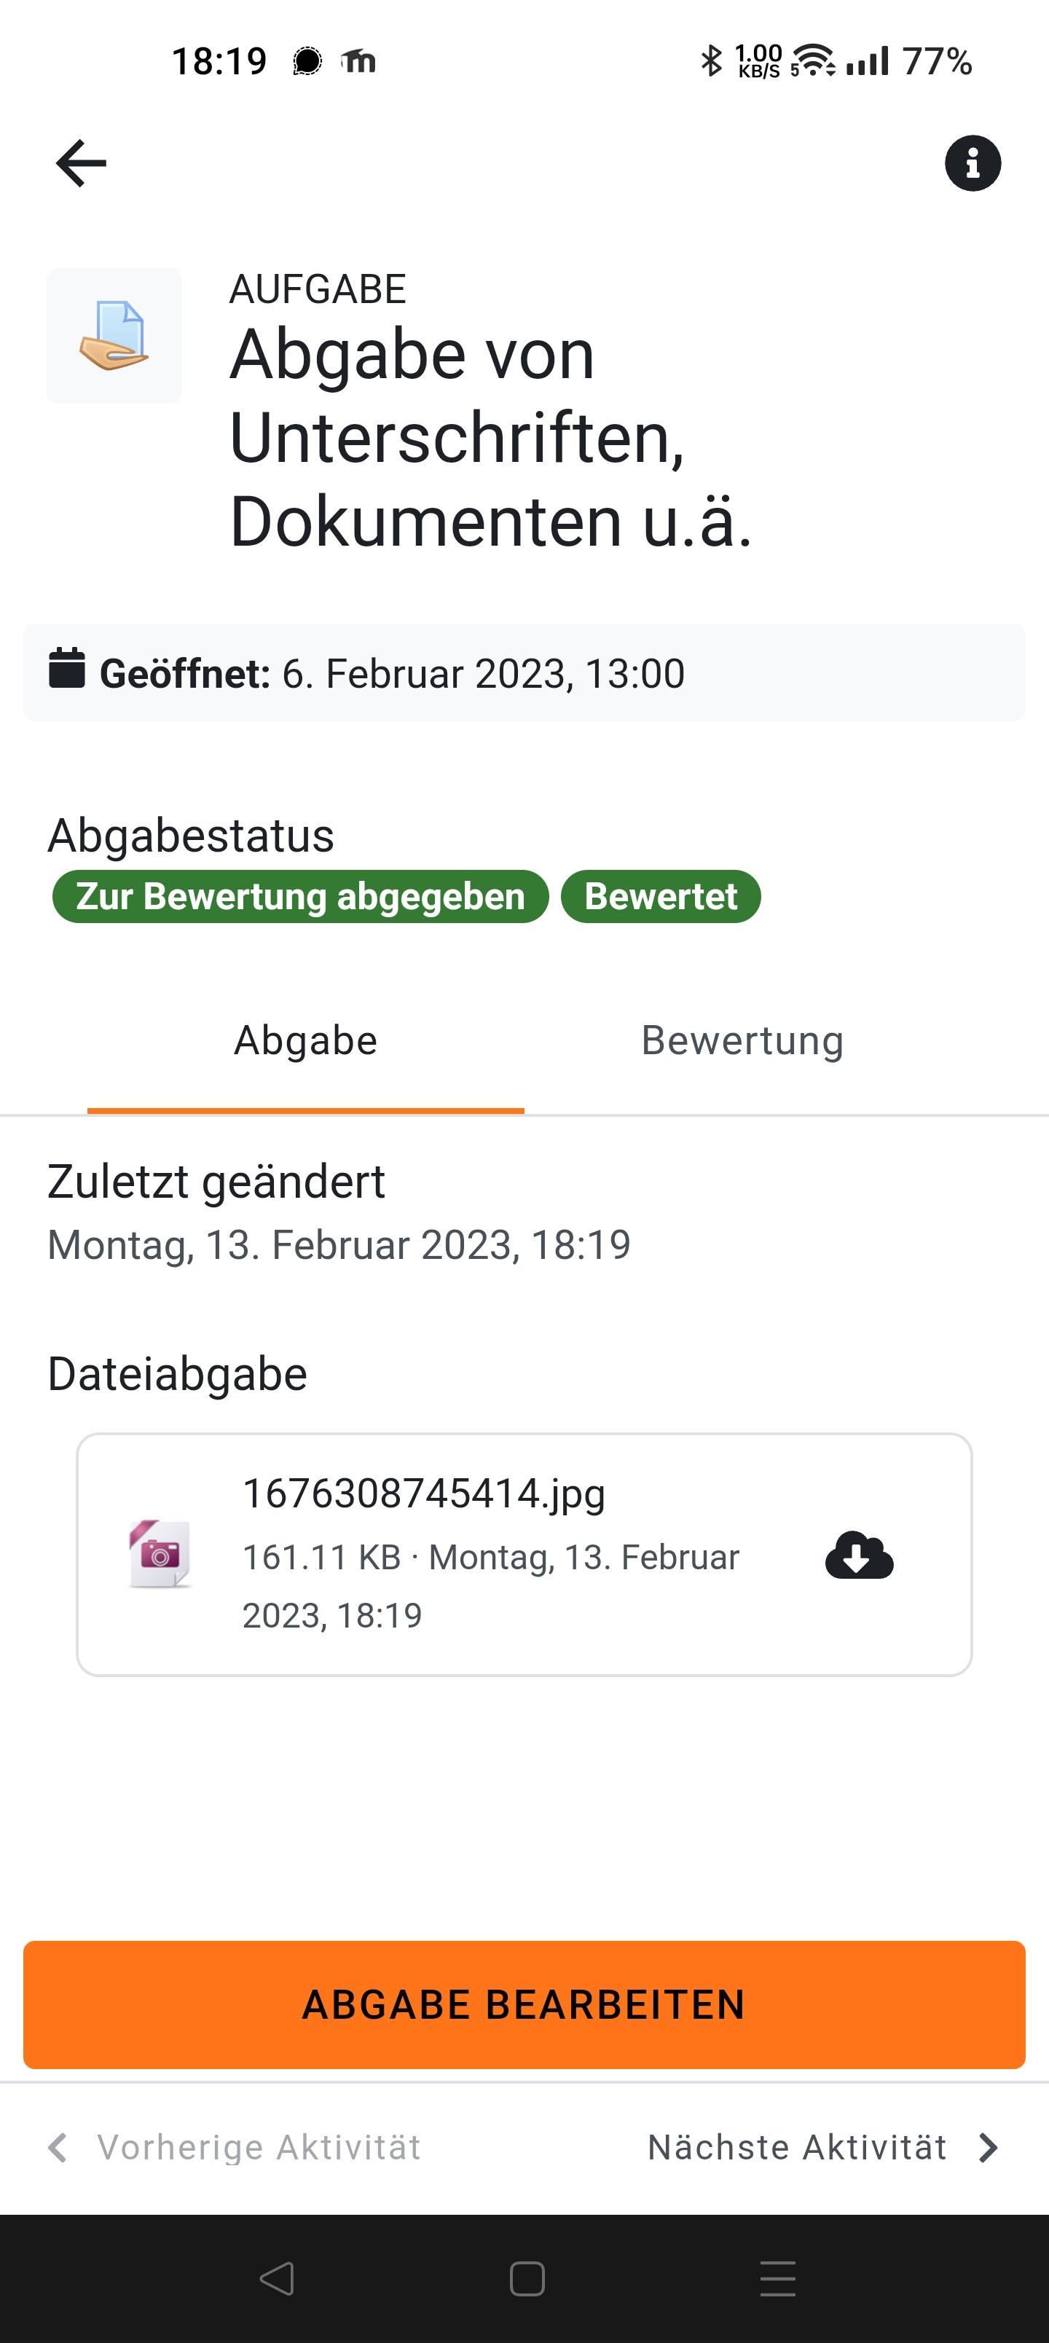Tap the assignment hand-with-document icon
The height and width of the screenshot is (2343, 1049).
114,336
